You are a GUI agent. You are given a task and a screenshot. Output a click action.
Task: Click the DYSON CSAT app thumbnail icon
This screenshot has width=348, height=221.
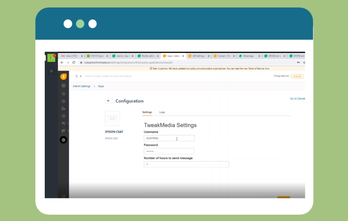(x=112, y=119)
